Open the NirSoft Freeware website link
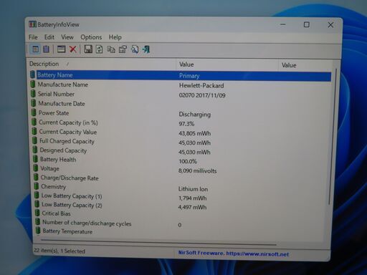The image size is (367, 275). (234, 254)
